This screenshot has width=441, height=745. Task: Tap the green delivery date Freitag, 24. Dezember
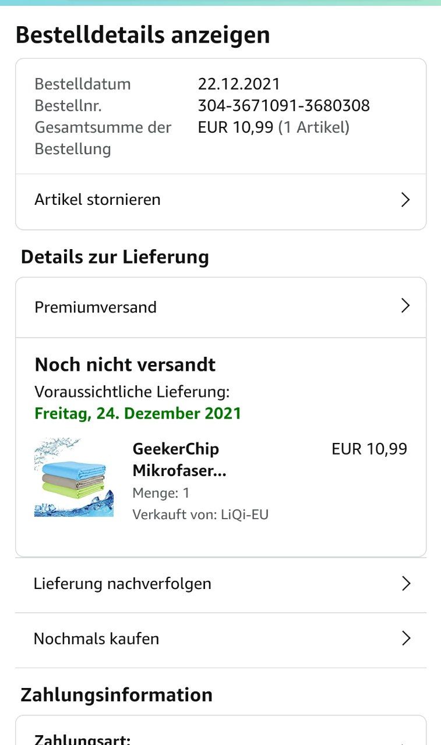tap(137, 413)
